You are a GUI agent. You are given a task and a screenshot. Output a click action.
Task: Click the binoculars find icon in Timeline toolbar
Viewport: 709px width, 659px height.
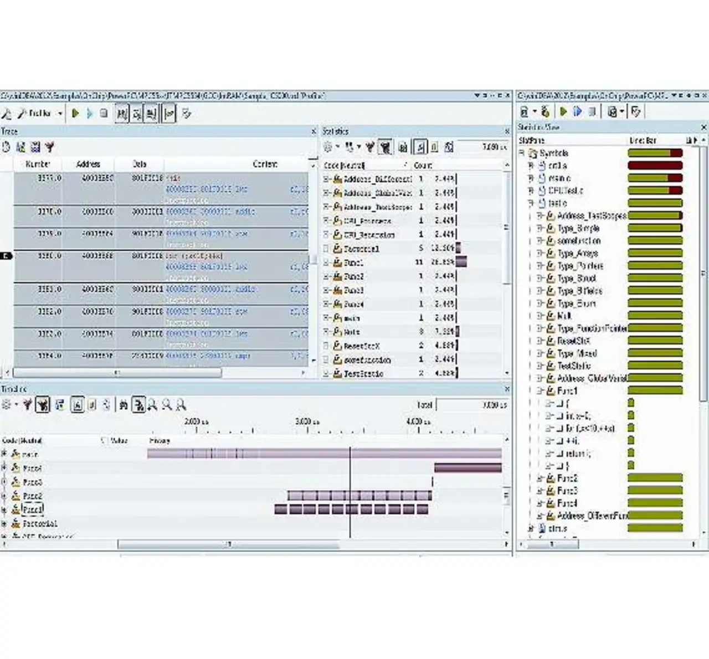[124, 405]
